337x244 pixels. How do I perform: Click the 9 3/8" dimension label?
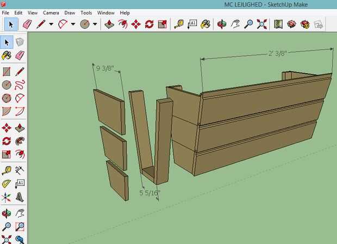tap(105, 68)
